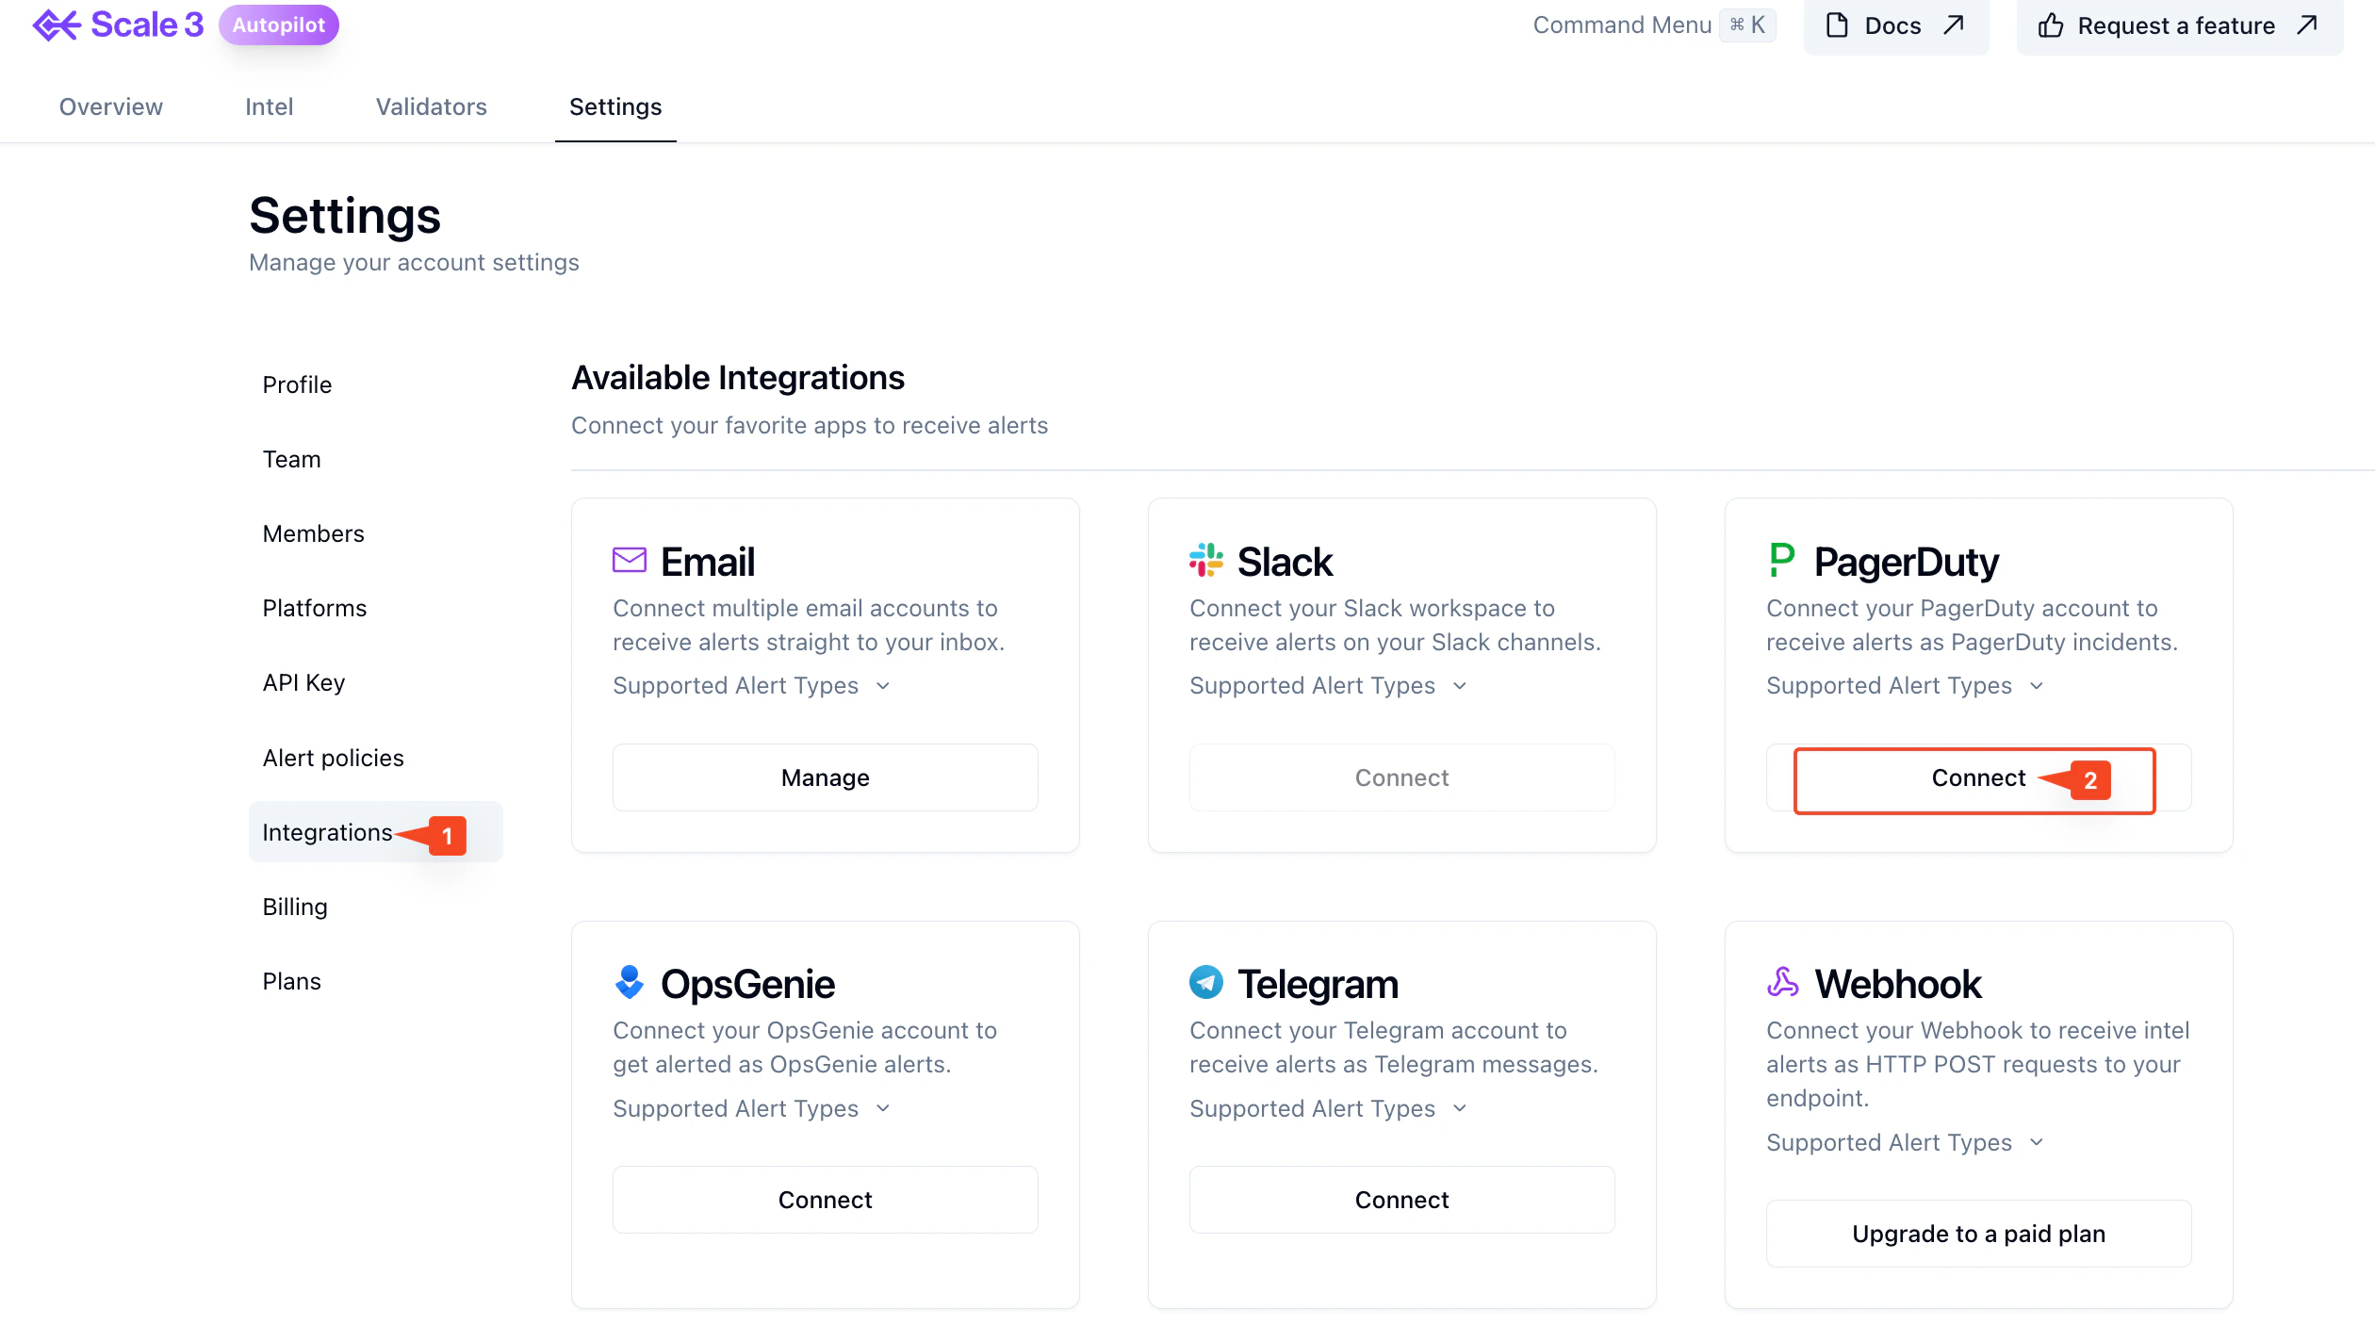Switch to the Validators tab
The image size is (2375, 1325).
(431, 106)
